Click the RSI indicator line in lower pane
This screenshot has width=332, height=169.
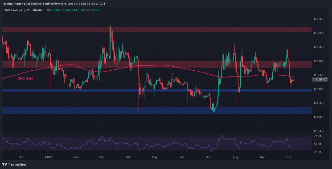point(148,144)
